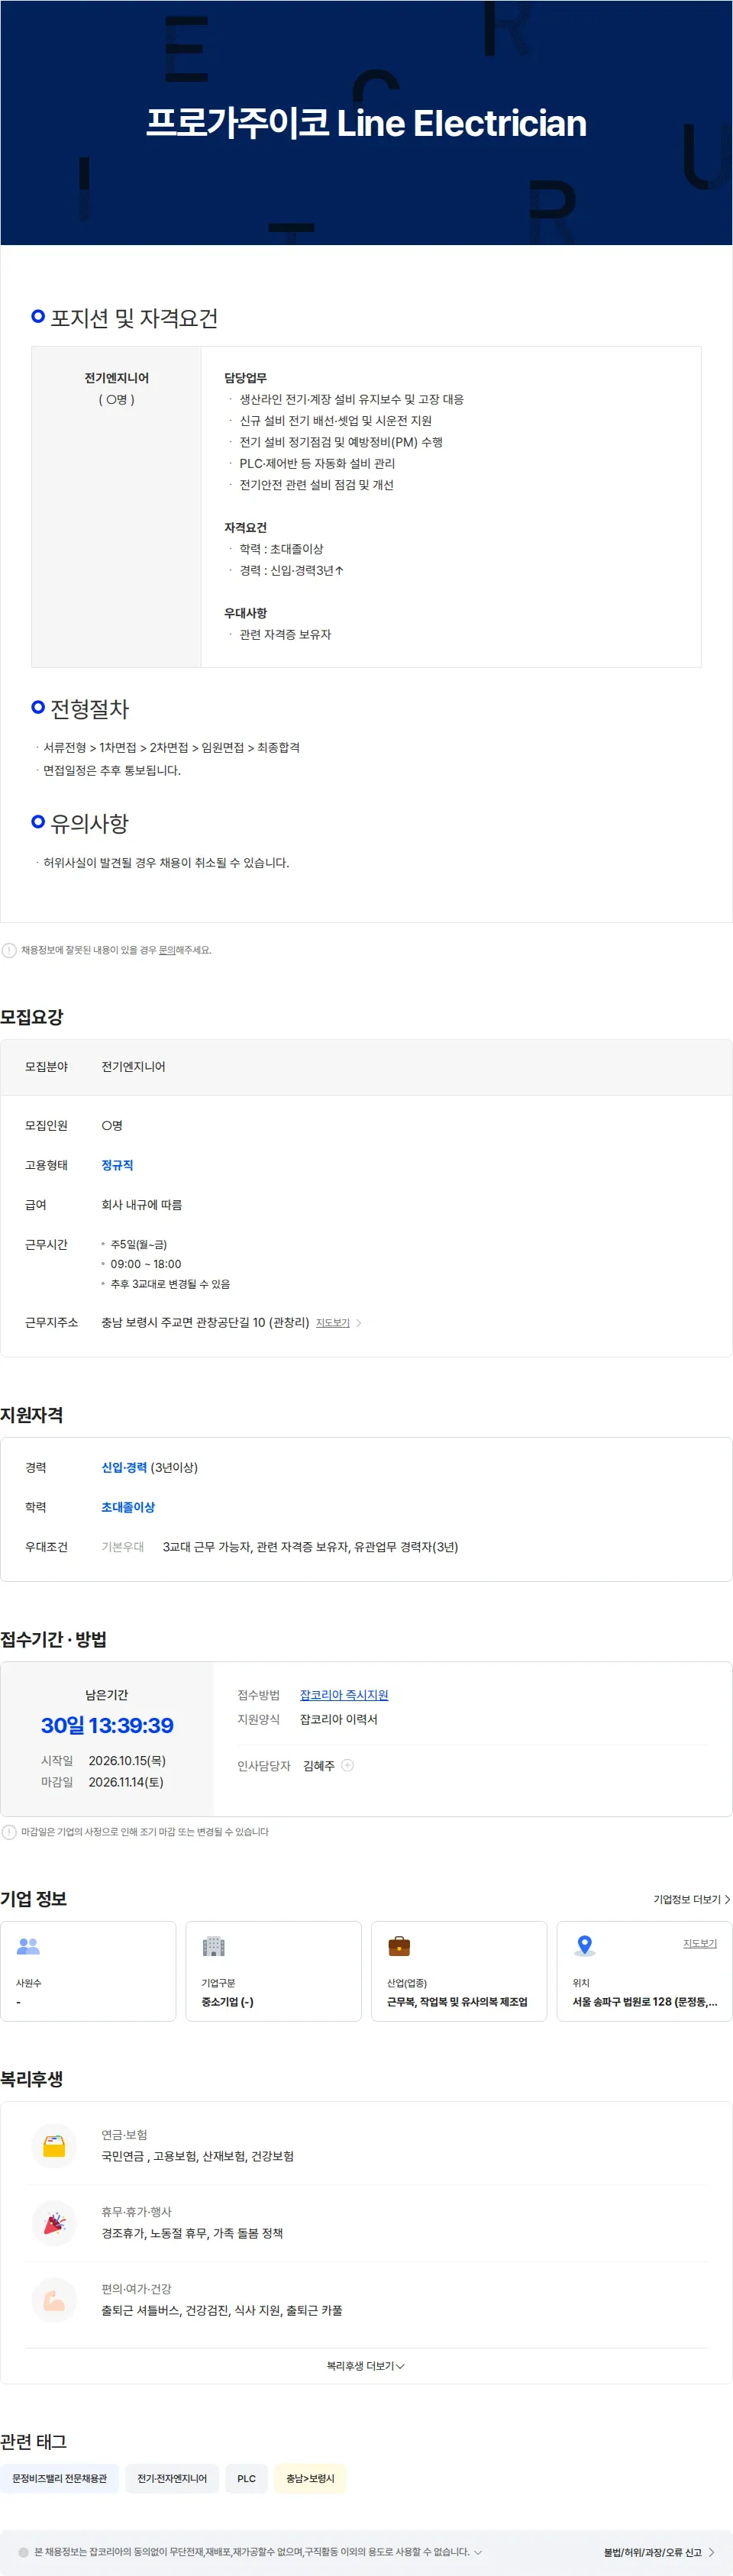Viewport: 733px width, 2576px height.
Task: Click 정규직 employment type text
Action: pyautogui.click(x=117, y=1165)
